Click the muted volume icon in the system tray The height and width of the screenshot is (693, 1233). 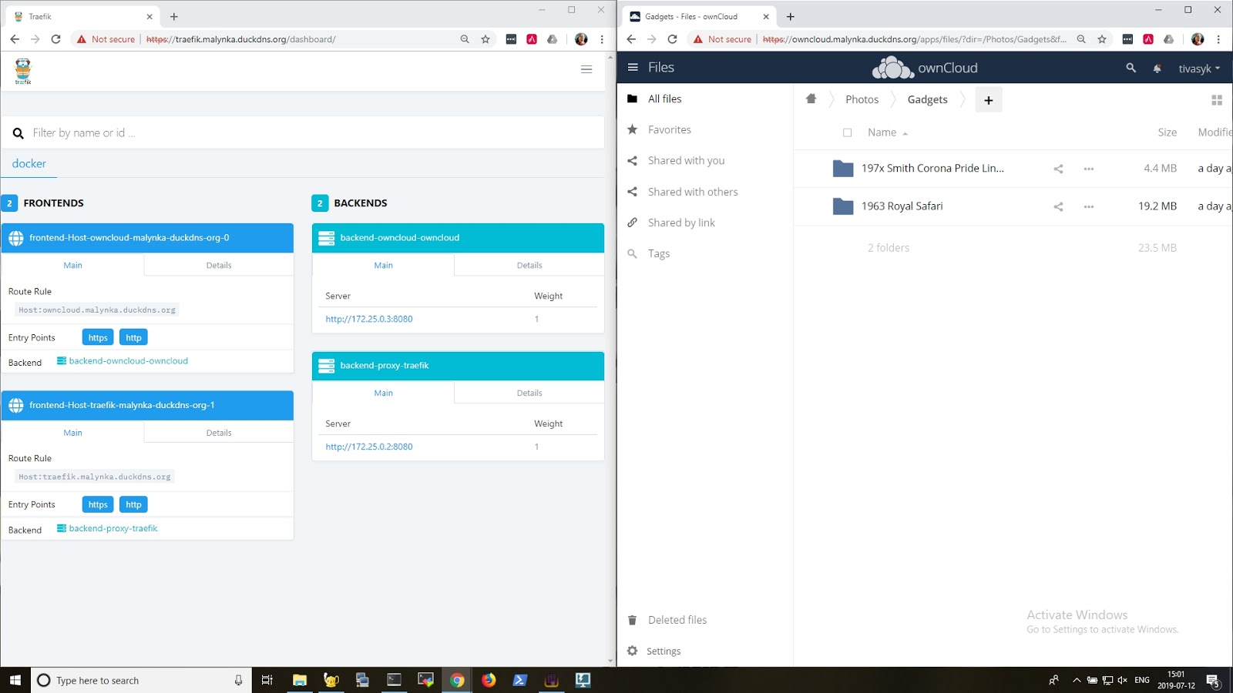click(x=1122, y=680)
